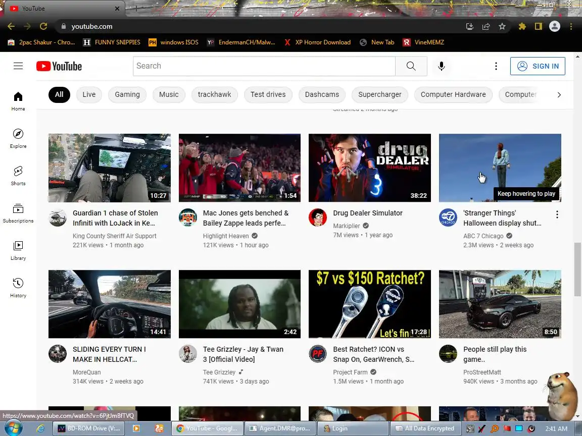Click the ABC 7 Chicago channel avatar
The image size is (582, 436).
click(x=448, y=217)
